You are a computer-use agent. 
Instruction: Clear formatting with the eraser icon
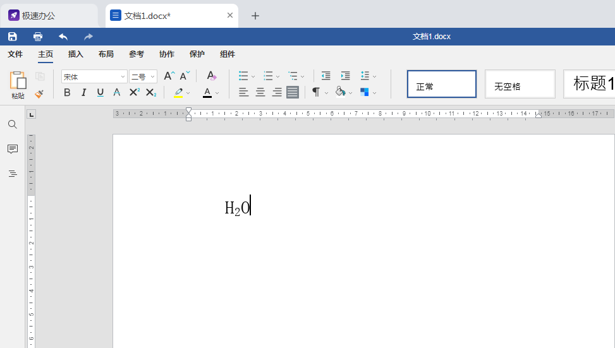pos(212,76)
